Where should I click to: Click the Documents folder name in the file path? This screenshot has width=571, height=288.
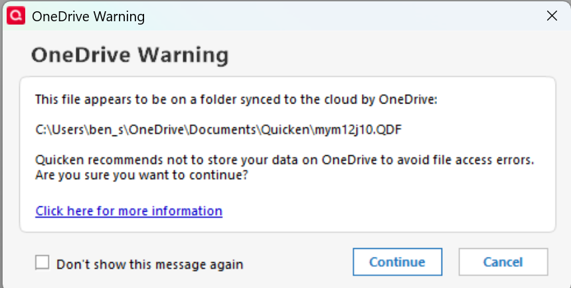[x=224, y=130]
